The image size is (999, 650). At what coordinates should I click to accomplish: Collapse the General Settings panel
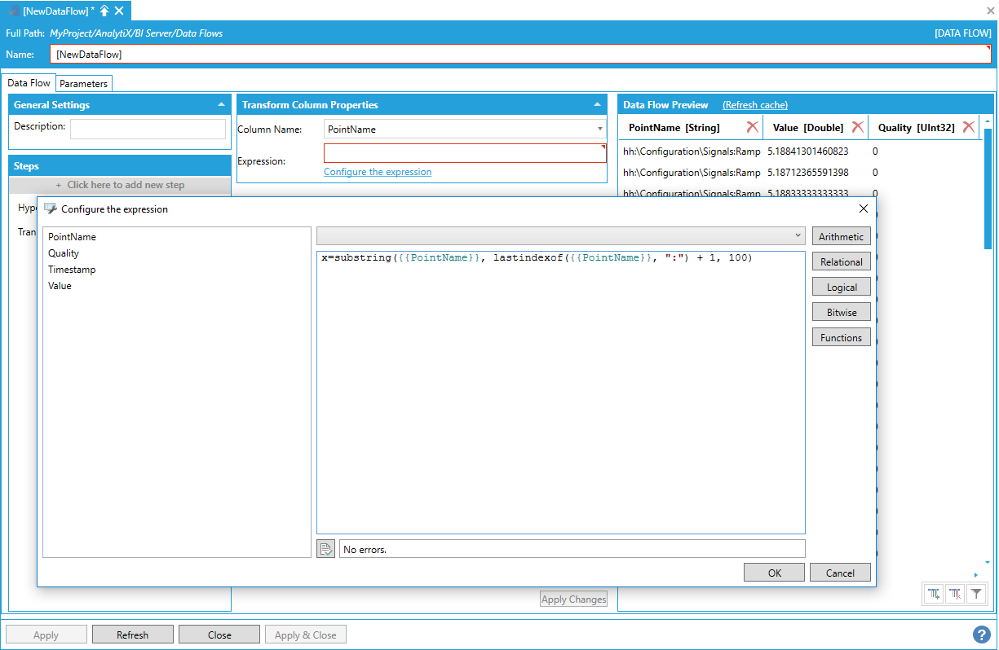[221, 105]
